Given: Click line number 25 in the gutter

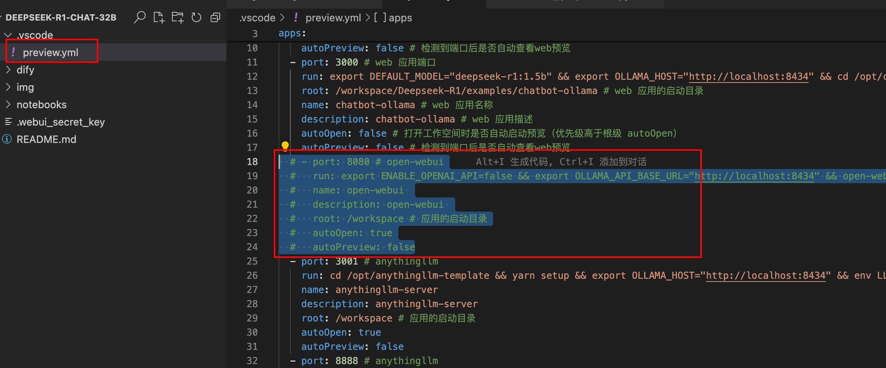Looking at the screenshot, I should (x=252, y=261).
